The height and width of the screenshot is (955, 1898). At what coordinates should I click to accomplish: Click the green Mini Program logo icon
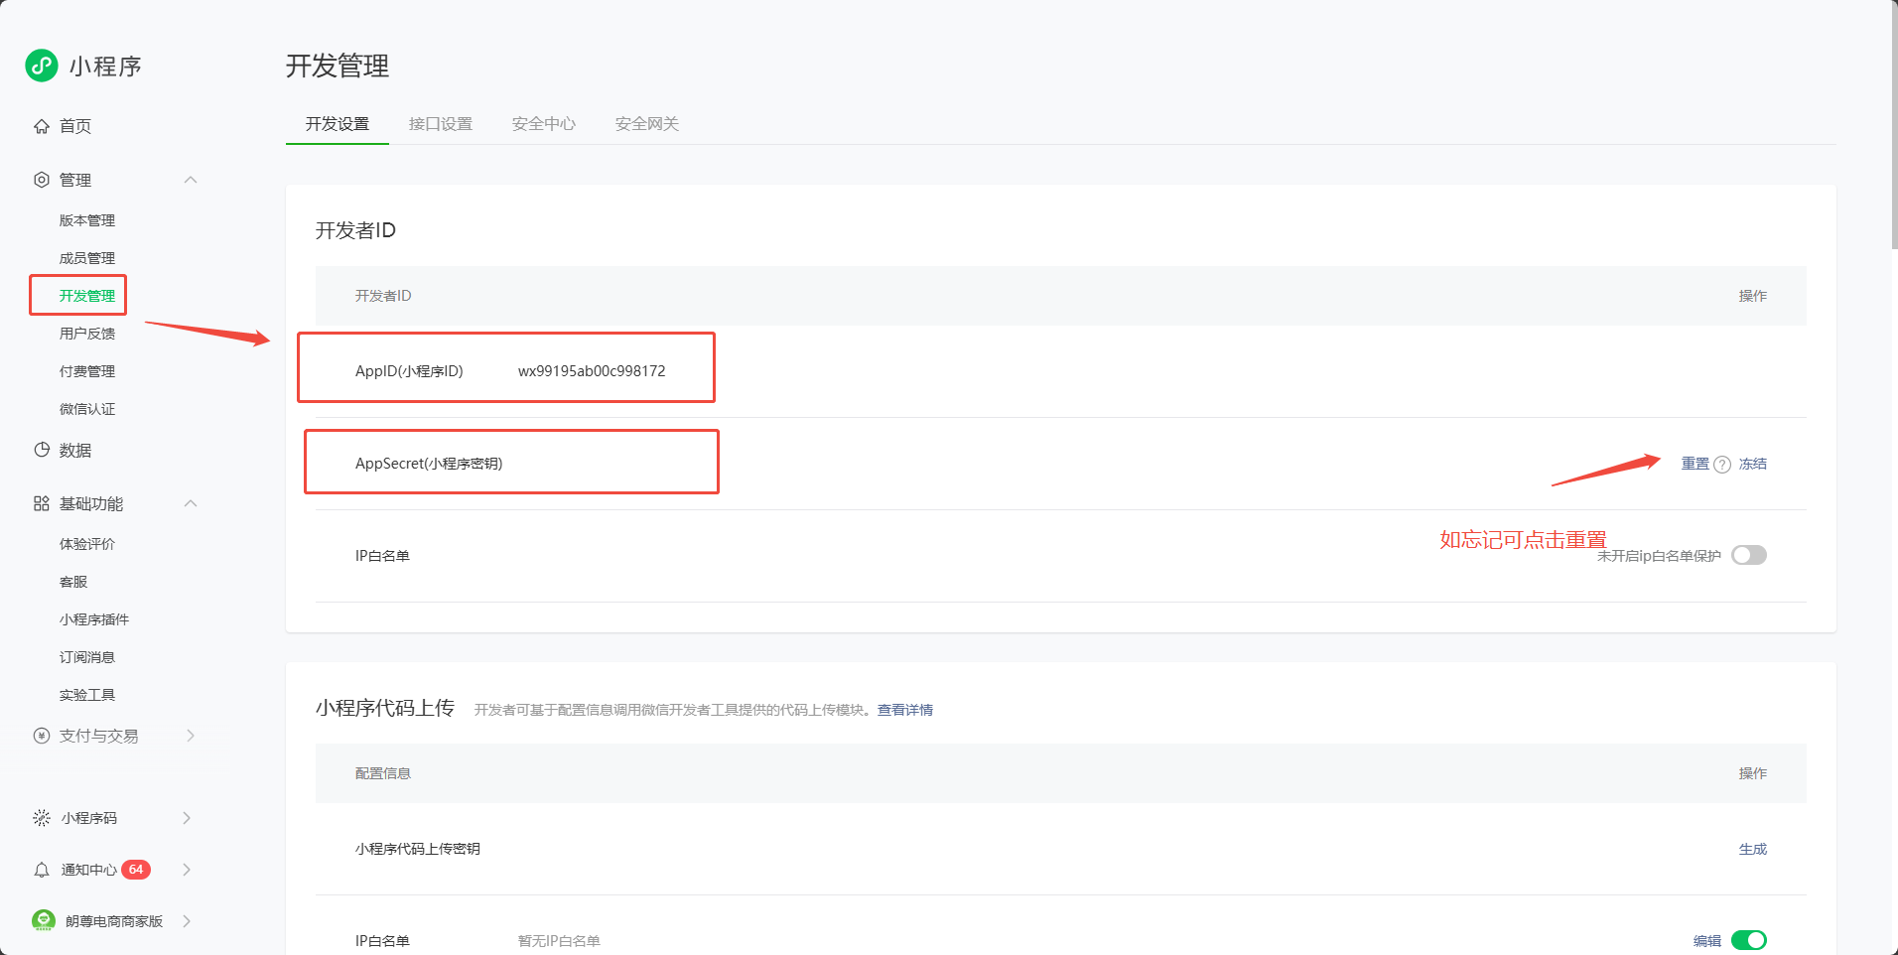click(42, 66)
